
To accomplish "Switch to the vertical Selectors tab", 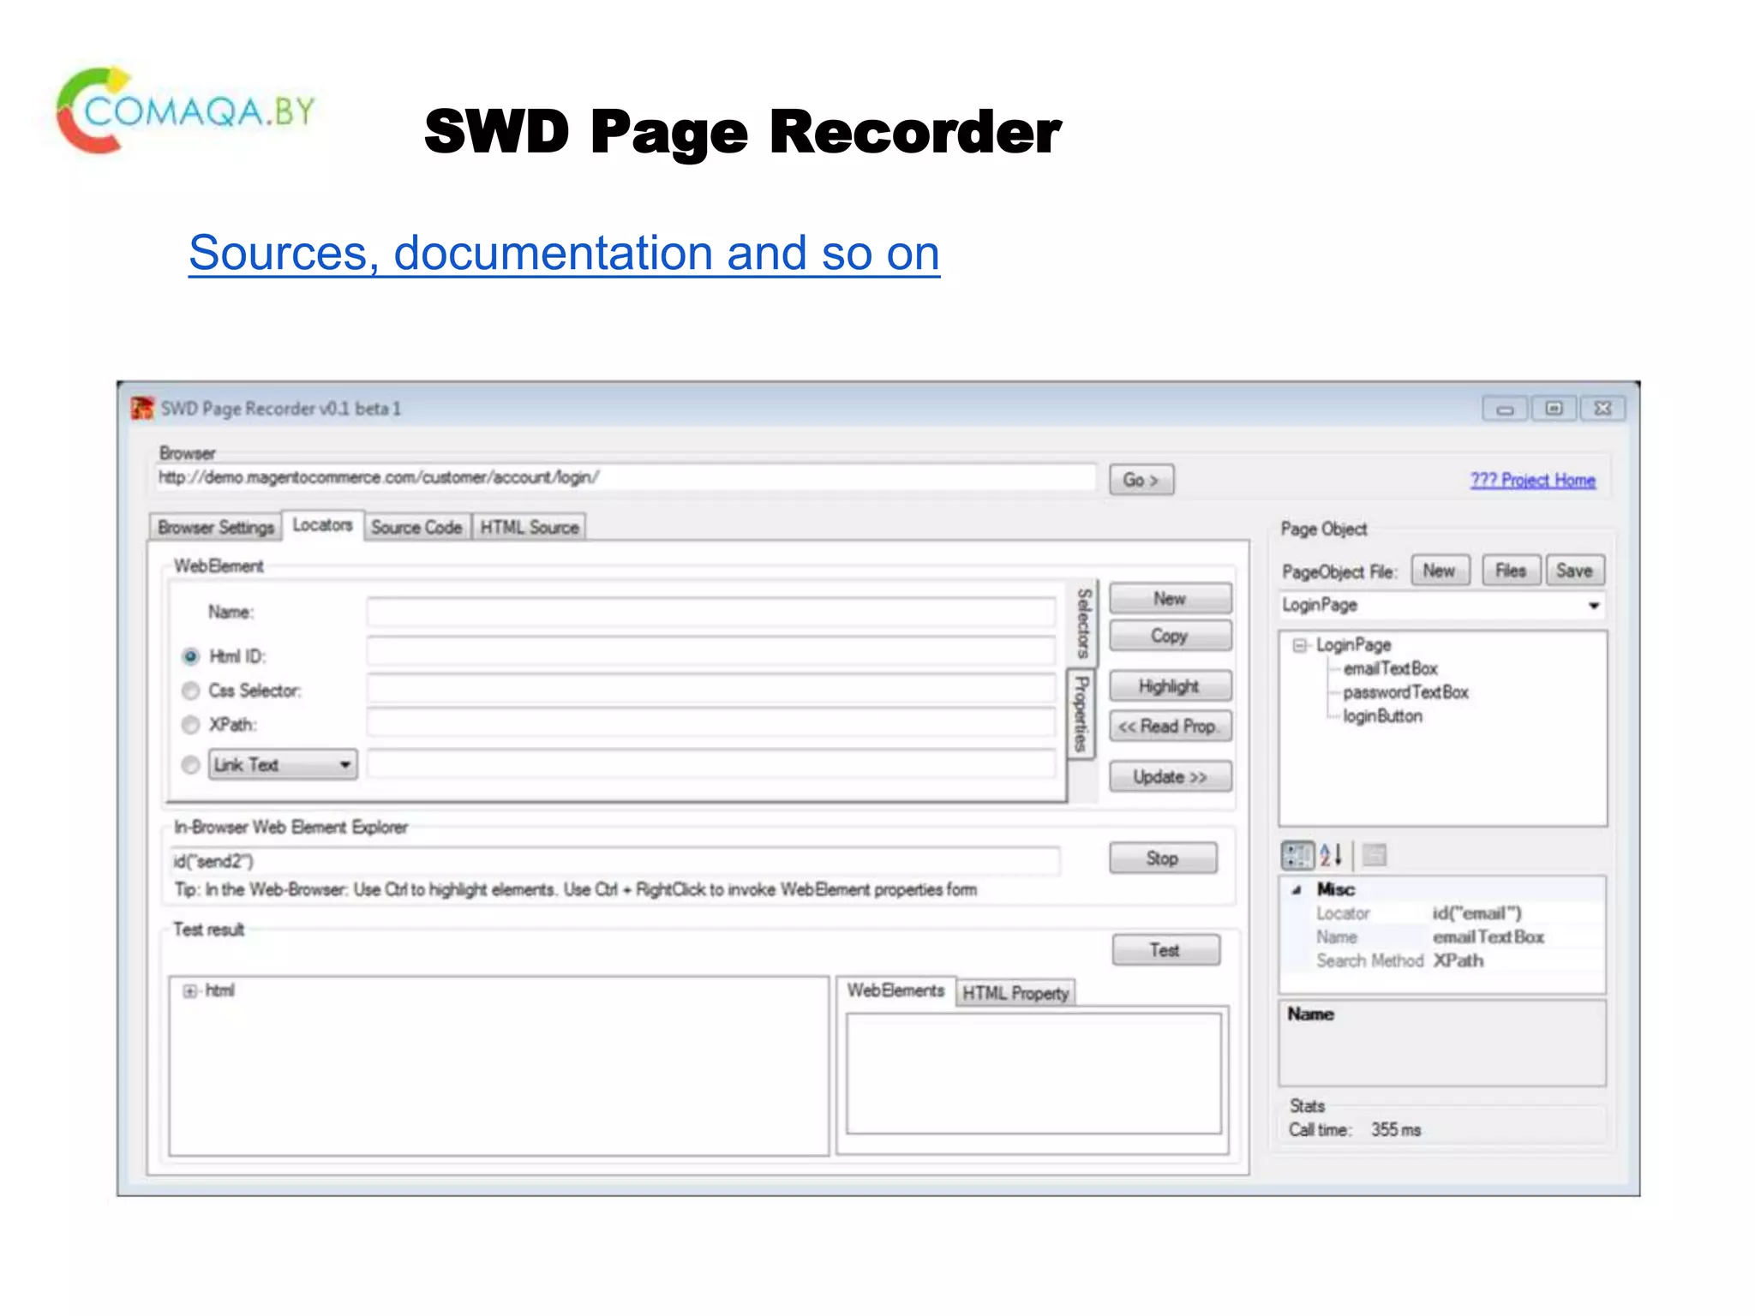I will tap(1083, 623).
